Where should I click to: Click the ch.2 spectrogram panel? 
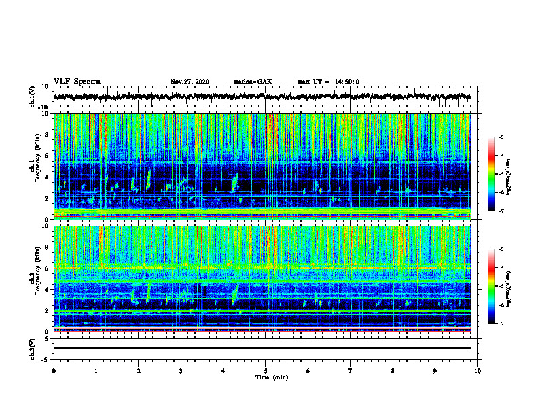click(262, 279)
